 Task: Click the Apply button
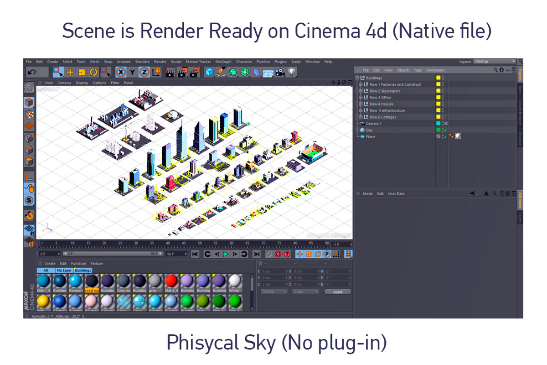click(338, 292)
